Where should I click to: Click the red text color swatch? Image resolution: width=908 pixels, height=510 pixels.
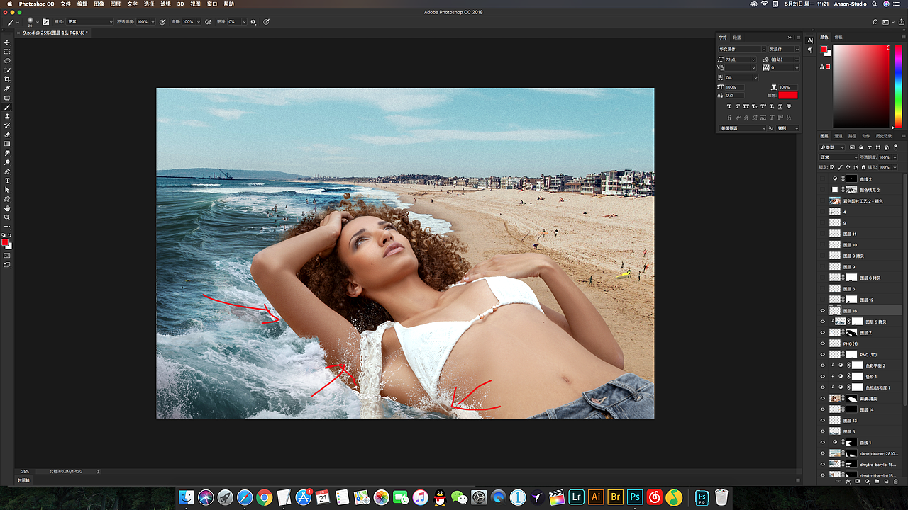(788, 95)
